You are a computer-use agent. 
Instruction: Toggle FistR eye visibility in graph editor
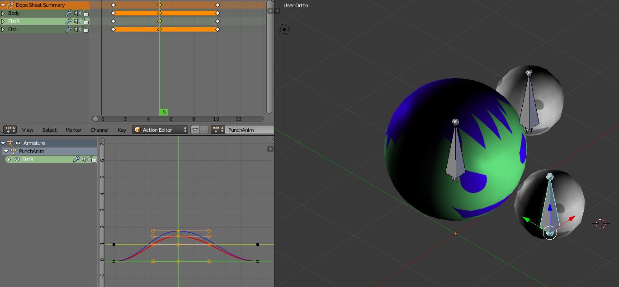[17, 159]
